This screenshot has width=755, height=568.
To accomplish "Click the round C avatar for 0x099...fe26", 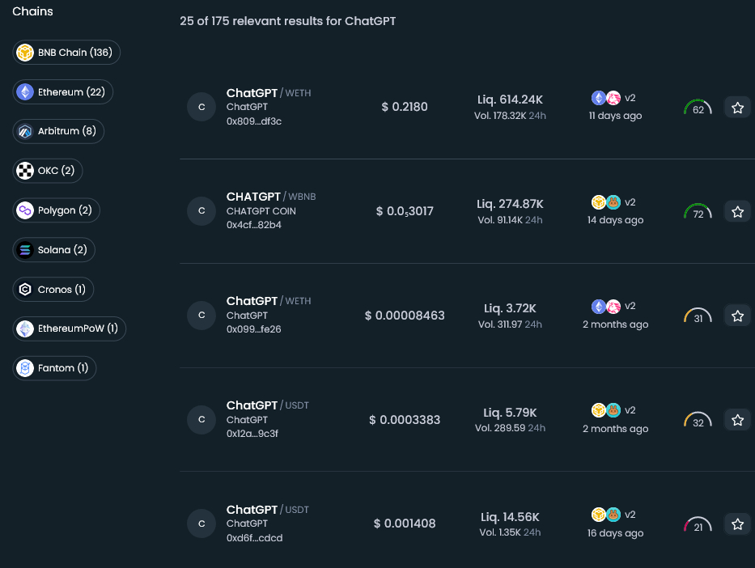I will pos(201,316).
